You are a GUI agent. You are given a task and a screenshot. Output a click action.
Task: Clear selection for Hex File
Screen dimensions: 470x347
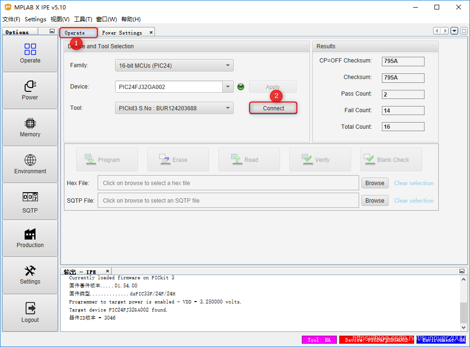[x=414, y=183]
